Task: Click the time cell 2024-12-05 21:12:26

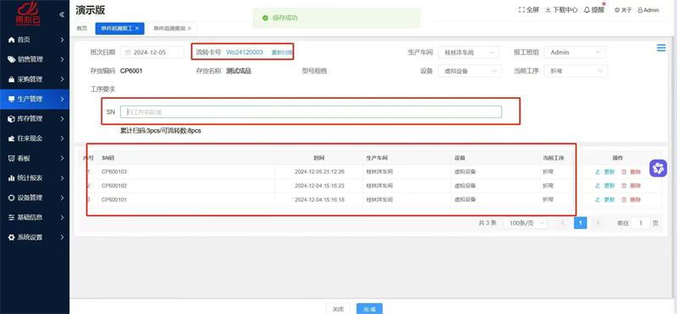Action: [x=320, y=172]
